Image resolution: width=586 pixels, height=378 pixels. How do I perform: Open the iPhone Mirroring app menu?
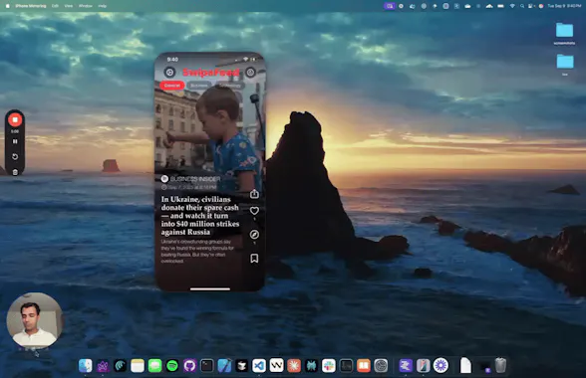click(x=31, y=6)
